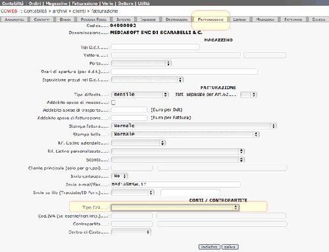Screen dimensions: 329x252
Task: Open the Utilità menu
Action: (143, 3)
